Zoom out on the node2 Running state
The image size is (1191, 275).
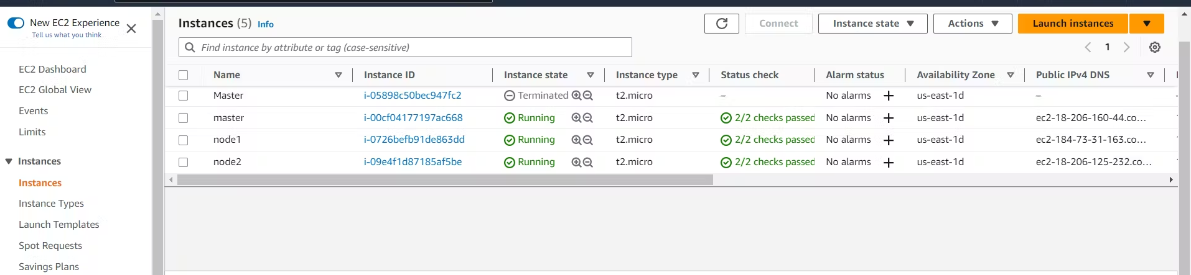[588, 163]
